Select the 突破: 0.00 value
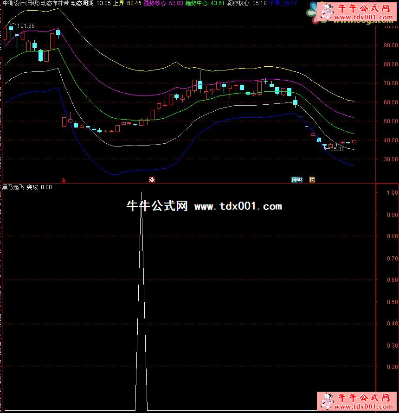Screen dimensions: 399x413 [39, 187]
